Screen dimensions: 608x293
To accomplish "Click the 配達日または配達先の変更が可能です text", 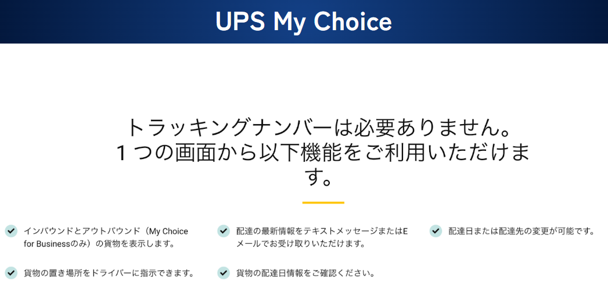I will tap(521, 231).
